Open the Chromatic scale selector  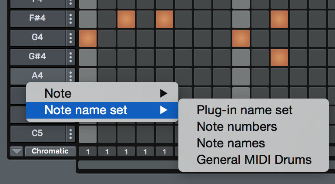50,151
